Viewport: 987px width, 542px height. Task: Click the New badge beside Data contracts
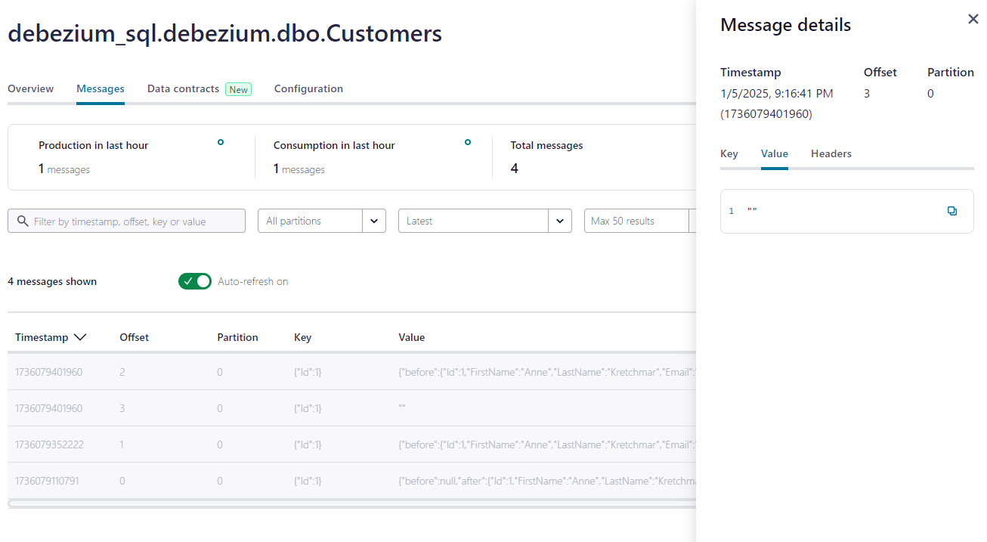coord(239,89)
